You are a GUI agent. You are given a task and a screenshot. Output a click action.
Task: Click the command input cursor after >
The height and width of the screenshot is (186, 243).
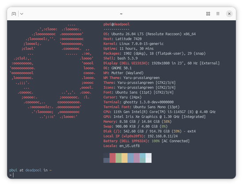(x=13, y=175)
